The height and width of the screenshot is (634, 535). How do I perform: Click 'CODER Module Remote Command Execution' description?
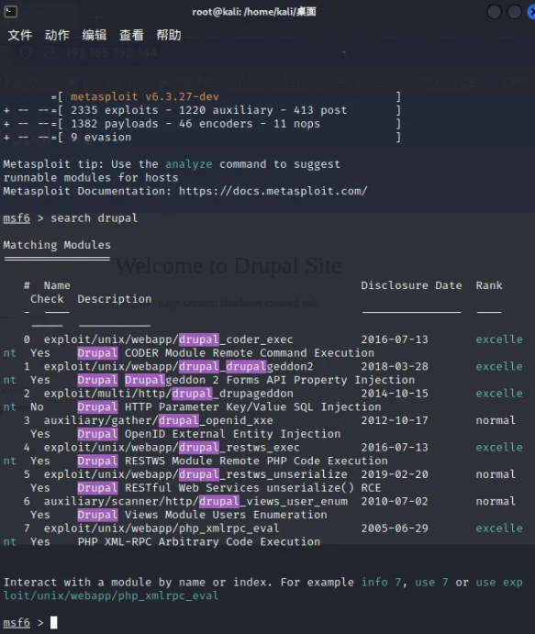249,353
